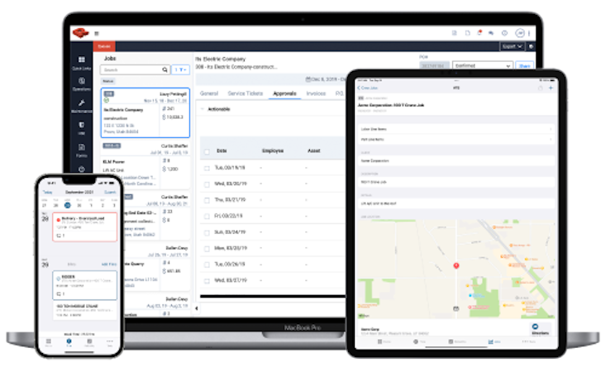This screenshot has height=372, width=606.
Task: Tap Add Files link on phone
Action: [109, 265]
